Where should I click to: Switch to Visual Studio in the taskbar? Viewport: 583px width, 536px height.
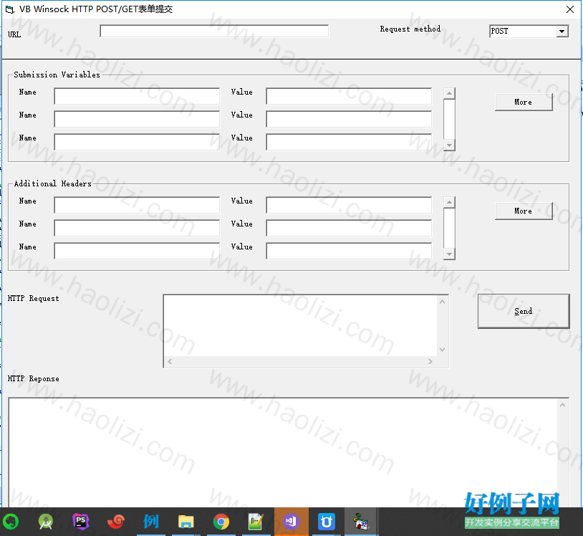coord(291,522)
